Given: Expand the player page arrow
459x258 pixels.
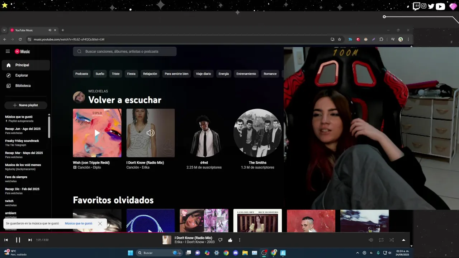Looking at the screenshot, I should 403,240.
